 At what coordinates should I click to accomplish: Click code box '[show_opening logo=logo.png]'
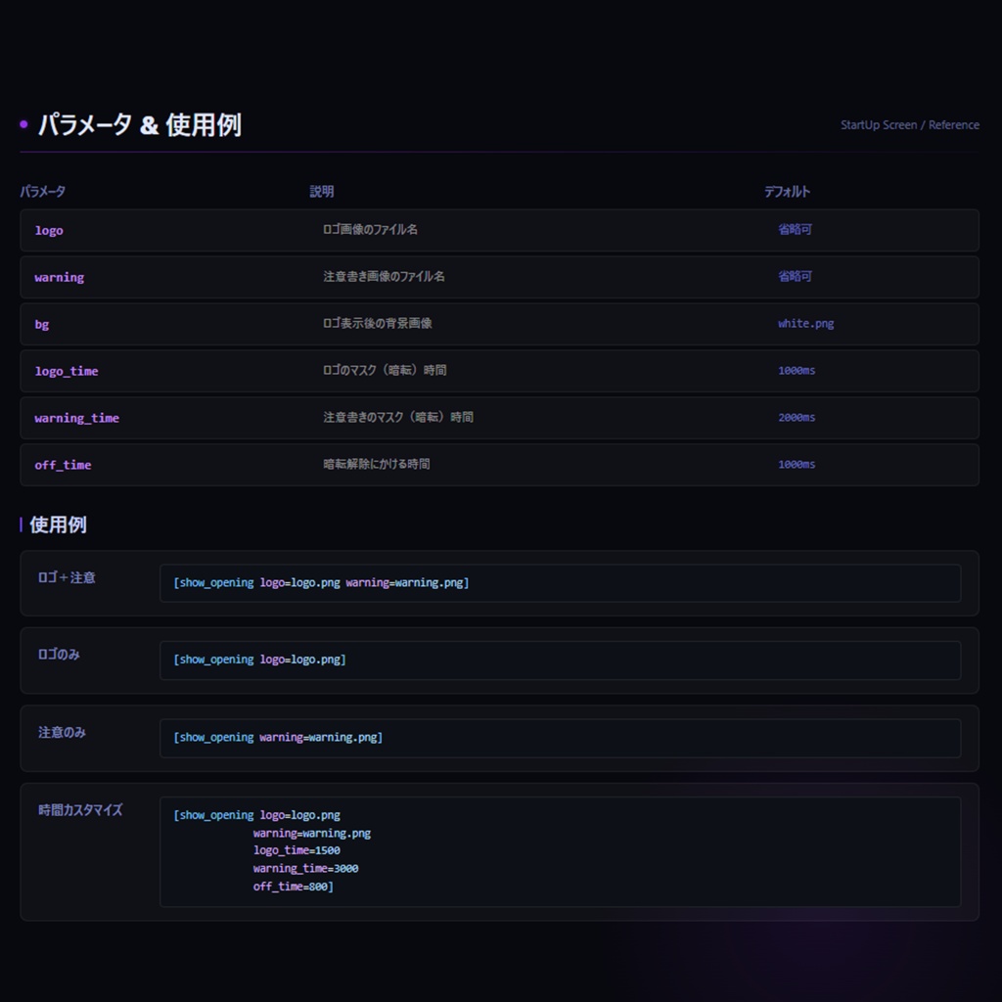pyautogui.click(x=560, y=660)
